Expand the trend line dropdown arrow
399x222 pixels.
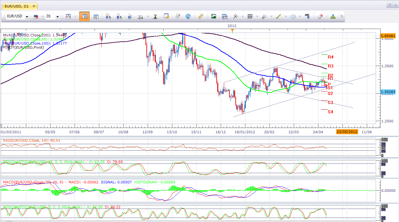(x=286, y=17)
